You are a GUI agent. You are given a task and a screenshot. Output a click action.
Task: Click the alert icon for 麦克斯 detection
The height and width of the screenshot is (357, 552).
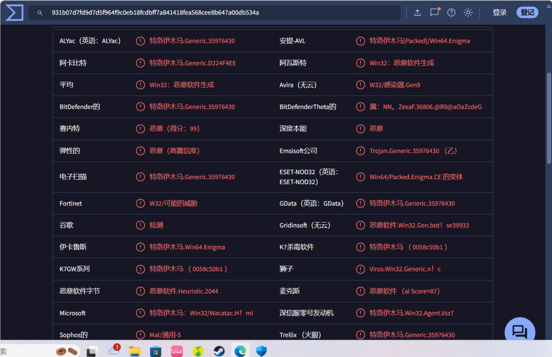click(x=360, y=291)
